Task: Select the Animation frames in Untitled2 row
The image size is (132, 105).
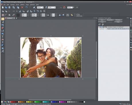Action: pos(114,27)
